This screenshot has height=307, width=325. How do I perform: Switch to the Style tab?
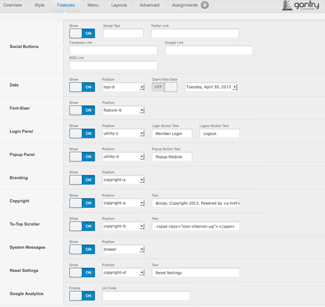(39, 5)
